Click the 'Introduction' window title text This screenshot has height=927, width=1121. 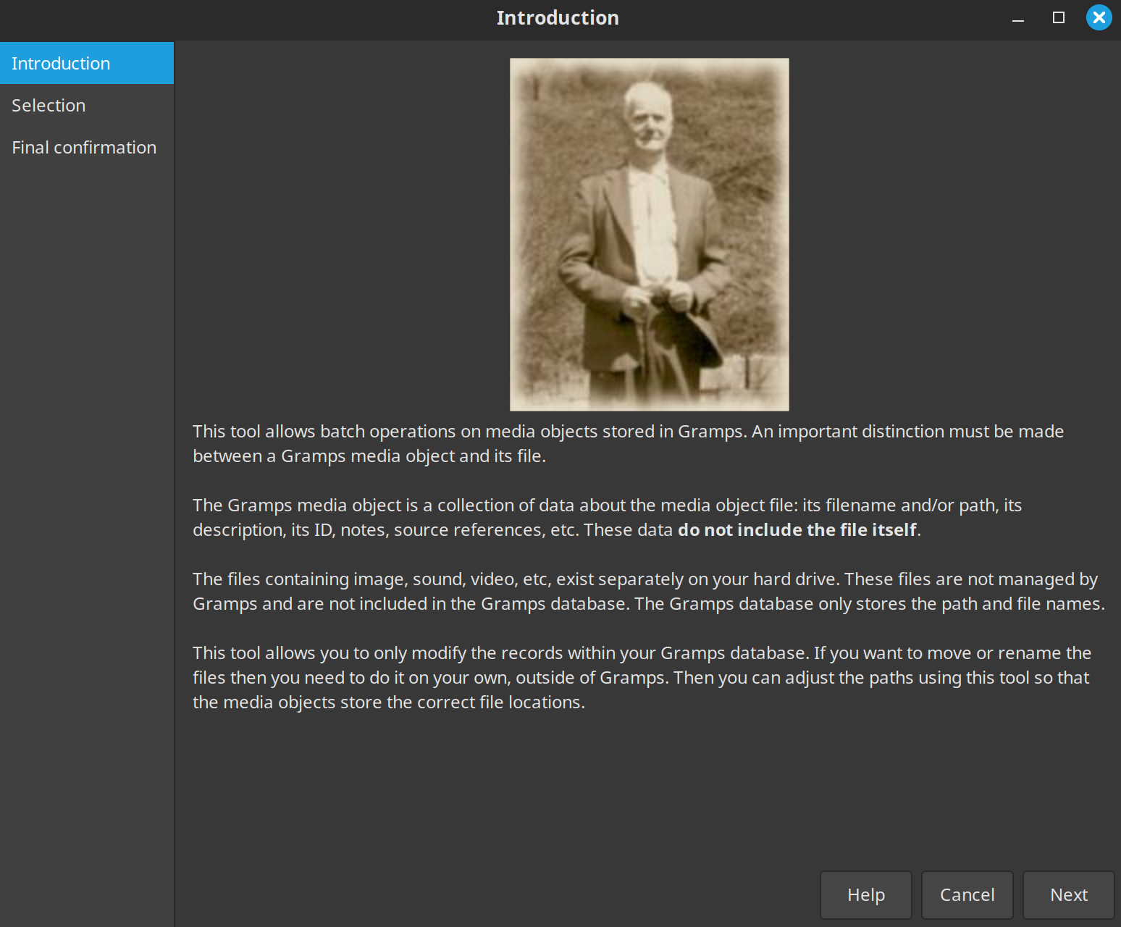pos(558,18)
